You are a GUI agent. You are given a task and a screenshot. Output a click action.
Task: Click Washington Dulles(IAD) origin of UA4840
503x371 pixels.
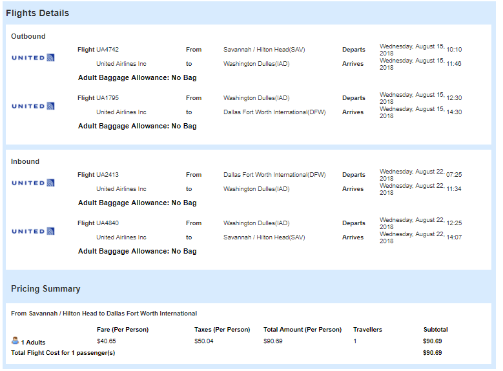coord(256,223)
